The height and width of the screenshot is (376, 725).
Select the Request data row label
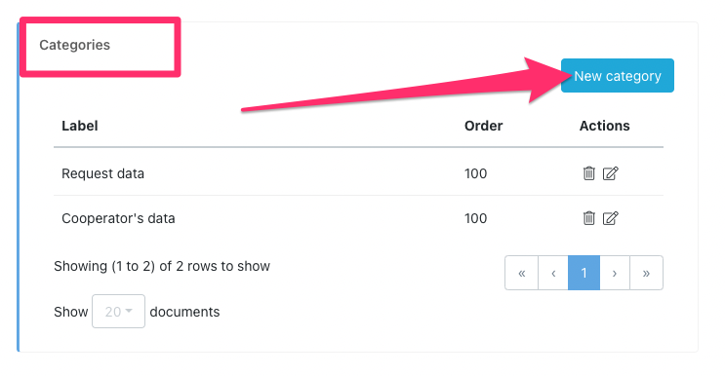(x=102, y=173)
